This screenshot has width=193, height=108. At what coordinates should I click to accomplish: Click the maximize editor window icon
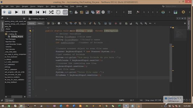click(x=185, y=18)
